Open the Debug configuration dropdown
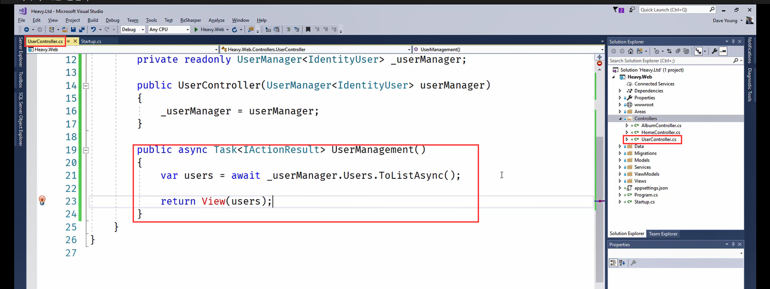 pyautogui.click(x=133, y=30)
